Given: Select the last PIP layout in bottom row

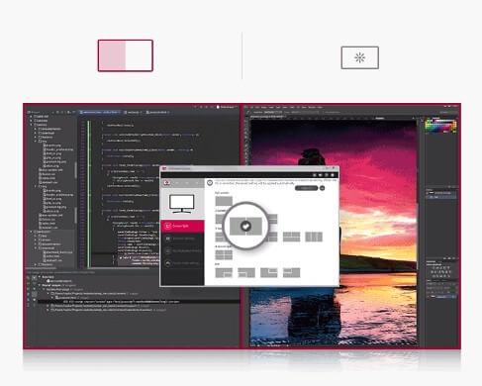Looking at the screenshot, I should [x=291, y=272].
